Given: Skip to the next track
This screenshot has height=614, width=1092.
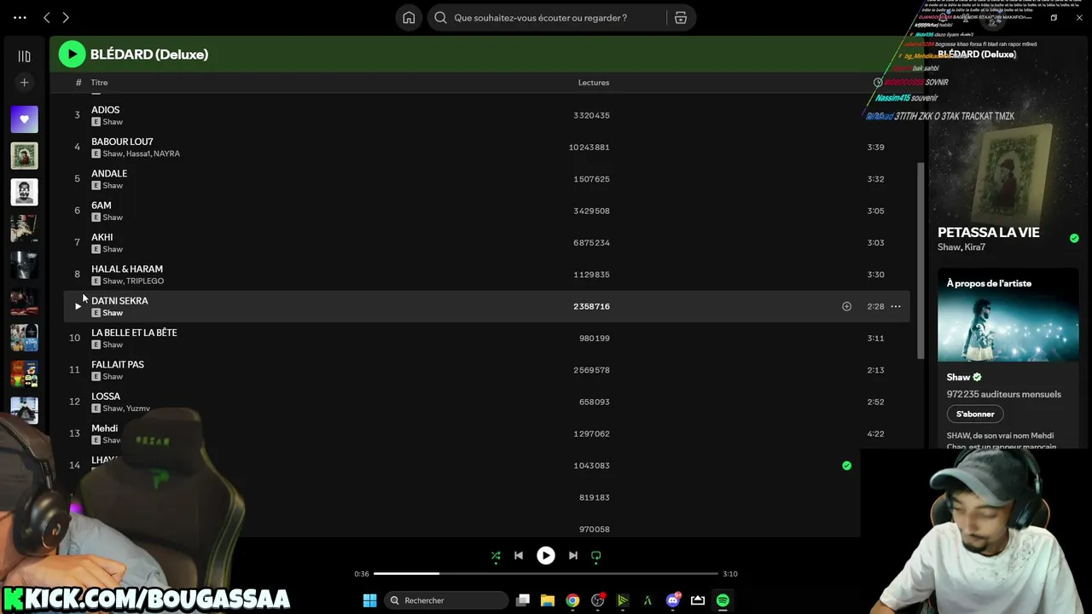Looking at the screenshot, I should coord(573,555).
